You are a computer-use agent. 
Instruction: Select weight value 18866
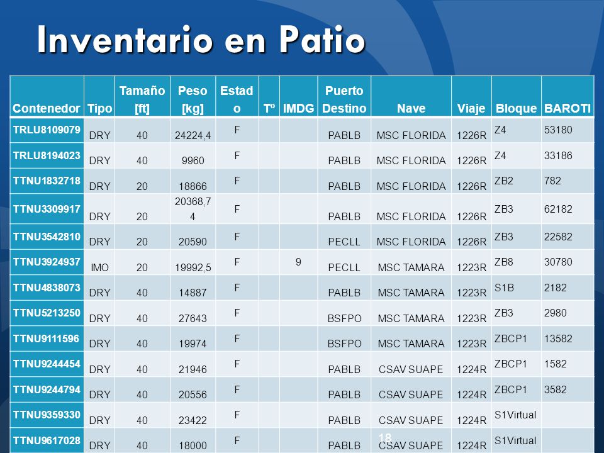193,186
